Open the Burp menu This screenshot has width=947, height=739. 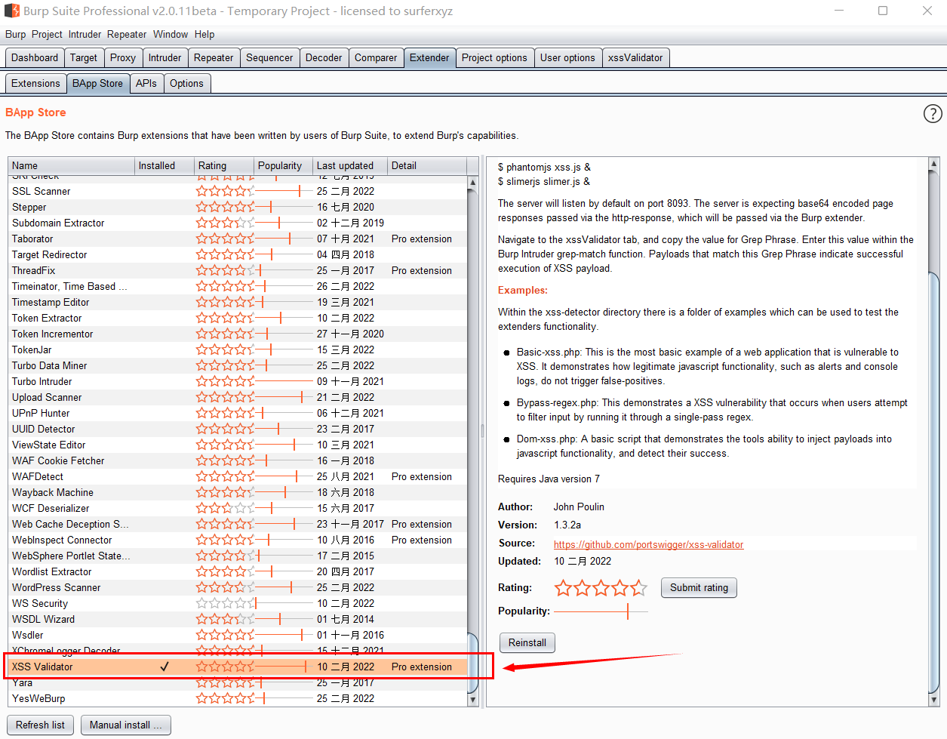[x=15, y=34]
